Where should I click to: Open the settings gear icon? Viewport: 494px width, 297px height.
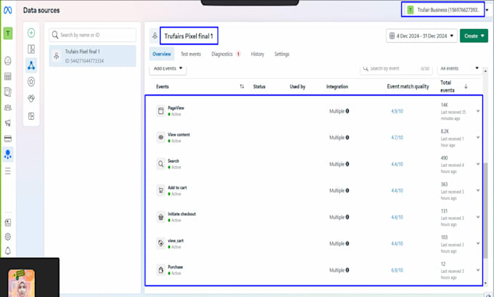tap(8, 237)
